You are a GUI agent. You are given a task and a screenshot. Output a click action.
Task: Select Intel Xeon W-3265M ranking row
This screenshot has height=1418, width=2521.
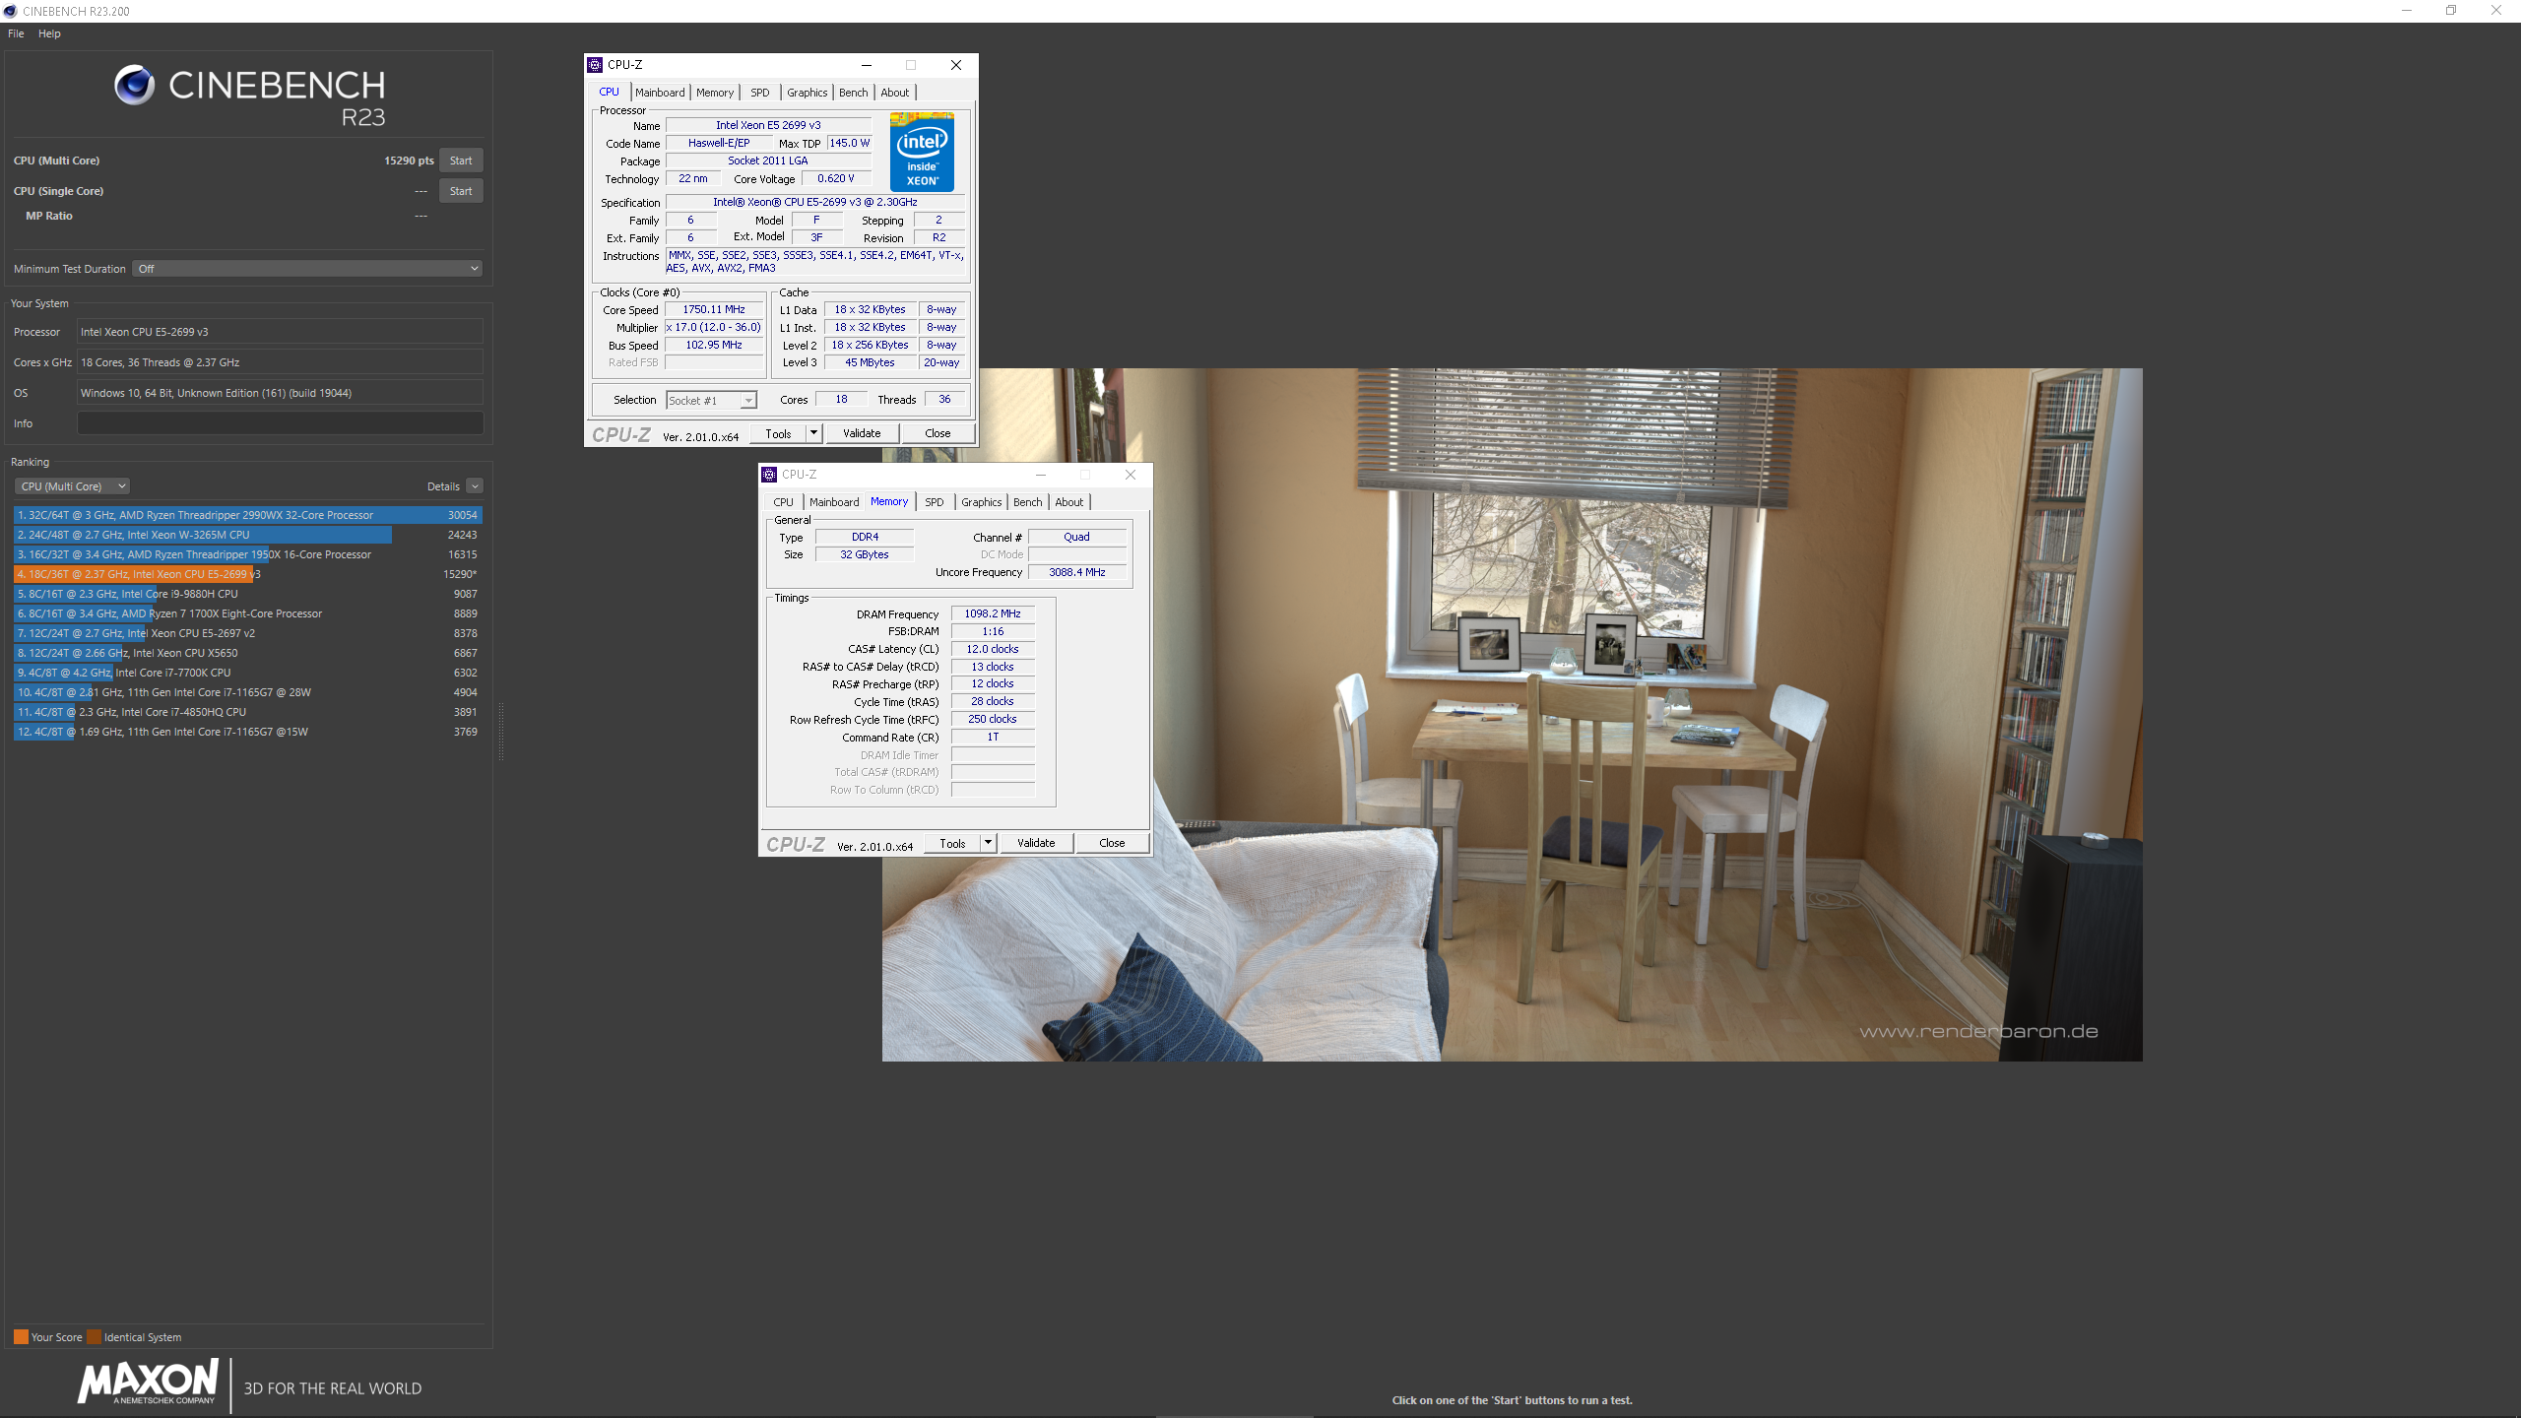pyautogui.click(x=247, y=535)
